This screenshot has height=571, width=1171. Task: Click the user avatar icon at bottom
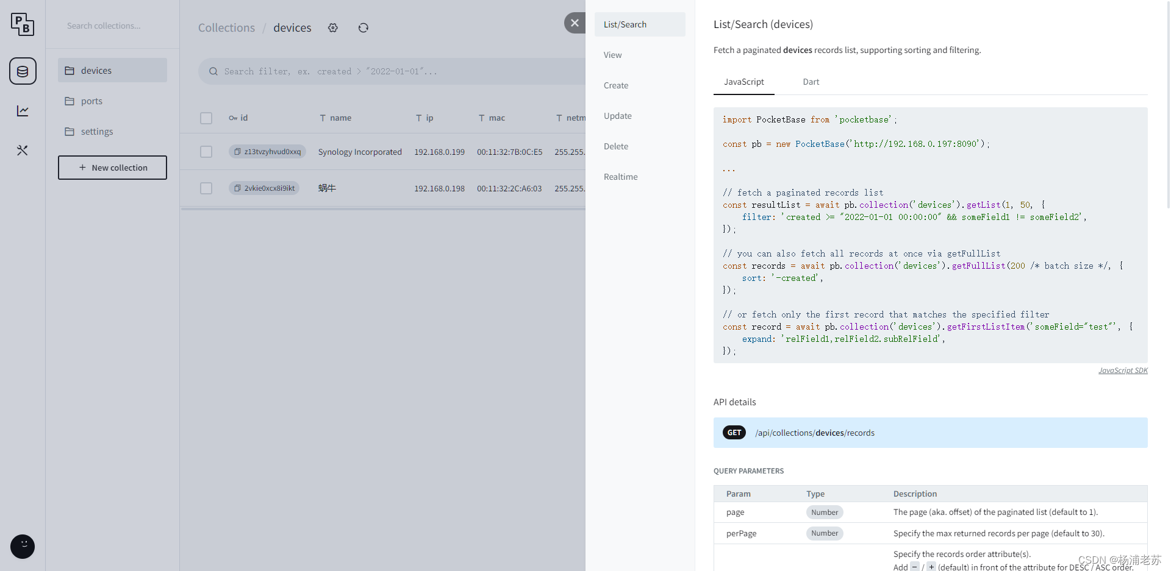[23, 547]
